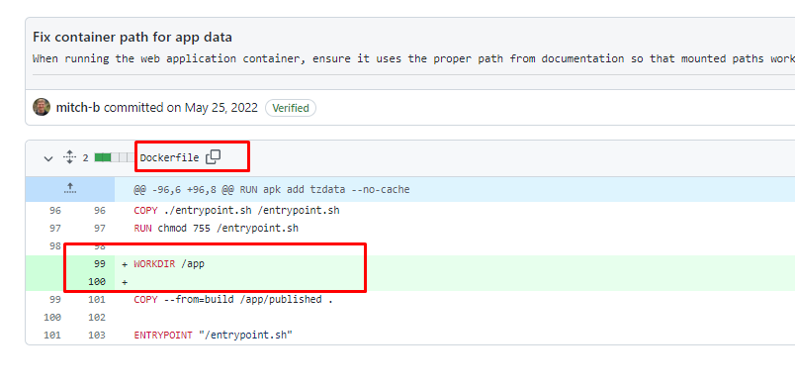Open the Dockerfile file name link

(169, 158)
